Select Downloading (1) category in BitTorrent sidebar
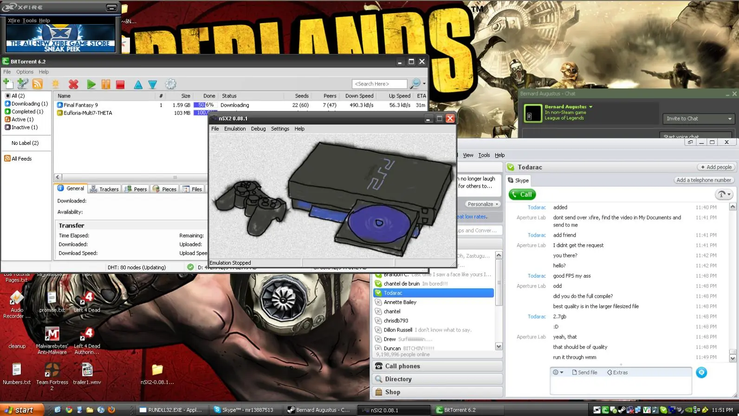The height and width of the screenshot is (416, 739). [x=26, y=104]
